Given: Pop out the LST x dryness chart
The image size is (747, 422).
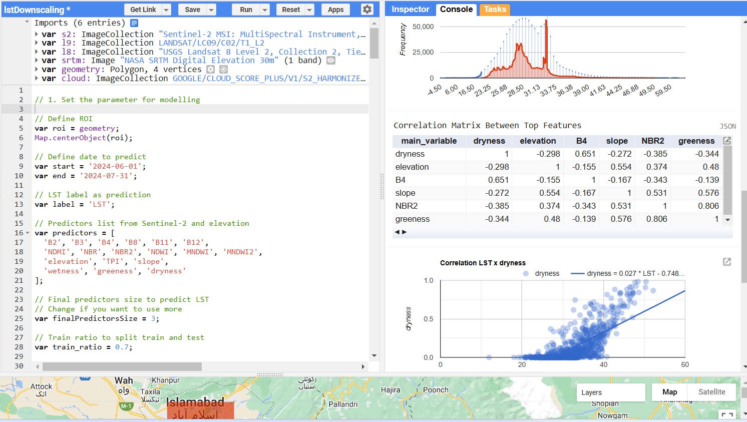Looking at the screenshot, I should 727,262.
